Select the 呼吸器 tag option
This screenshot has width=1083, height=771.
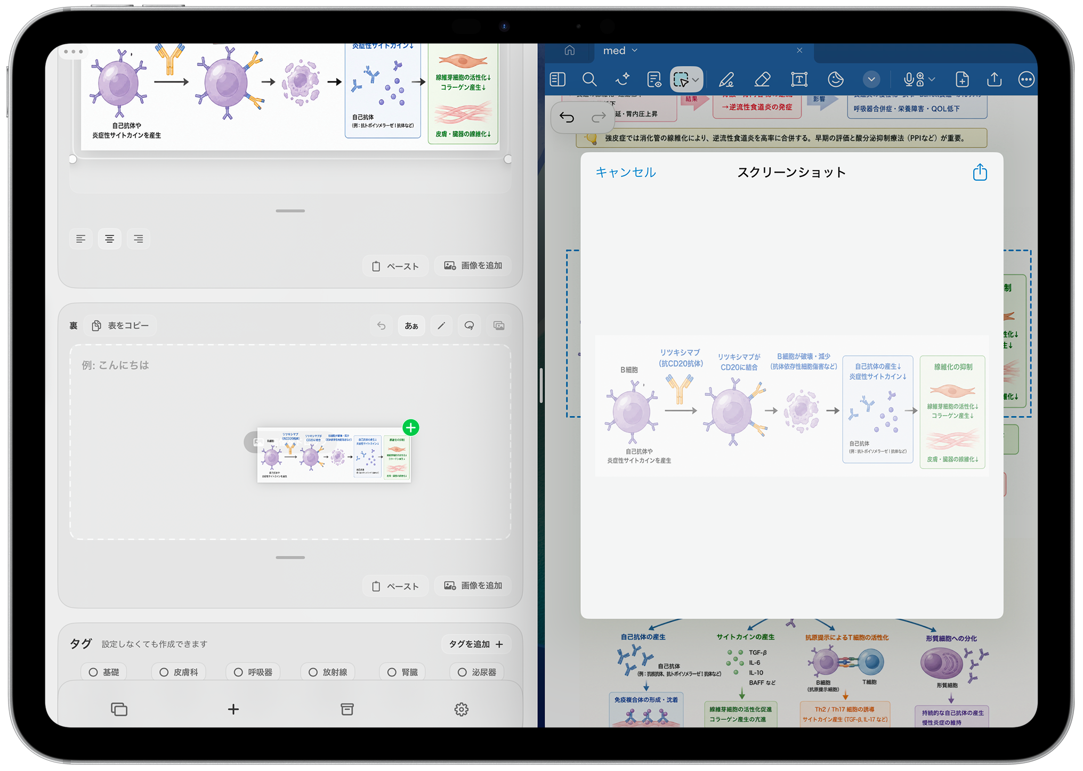[x=253, y=672]
